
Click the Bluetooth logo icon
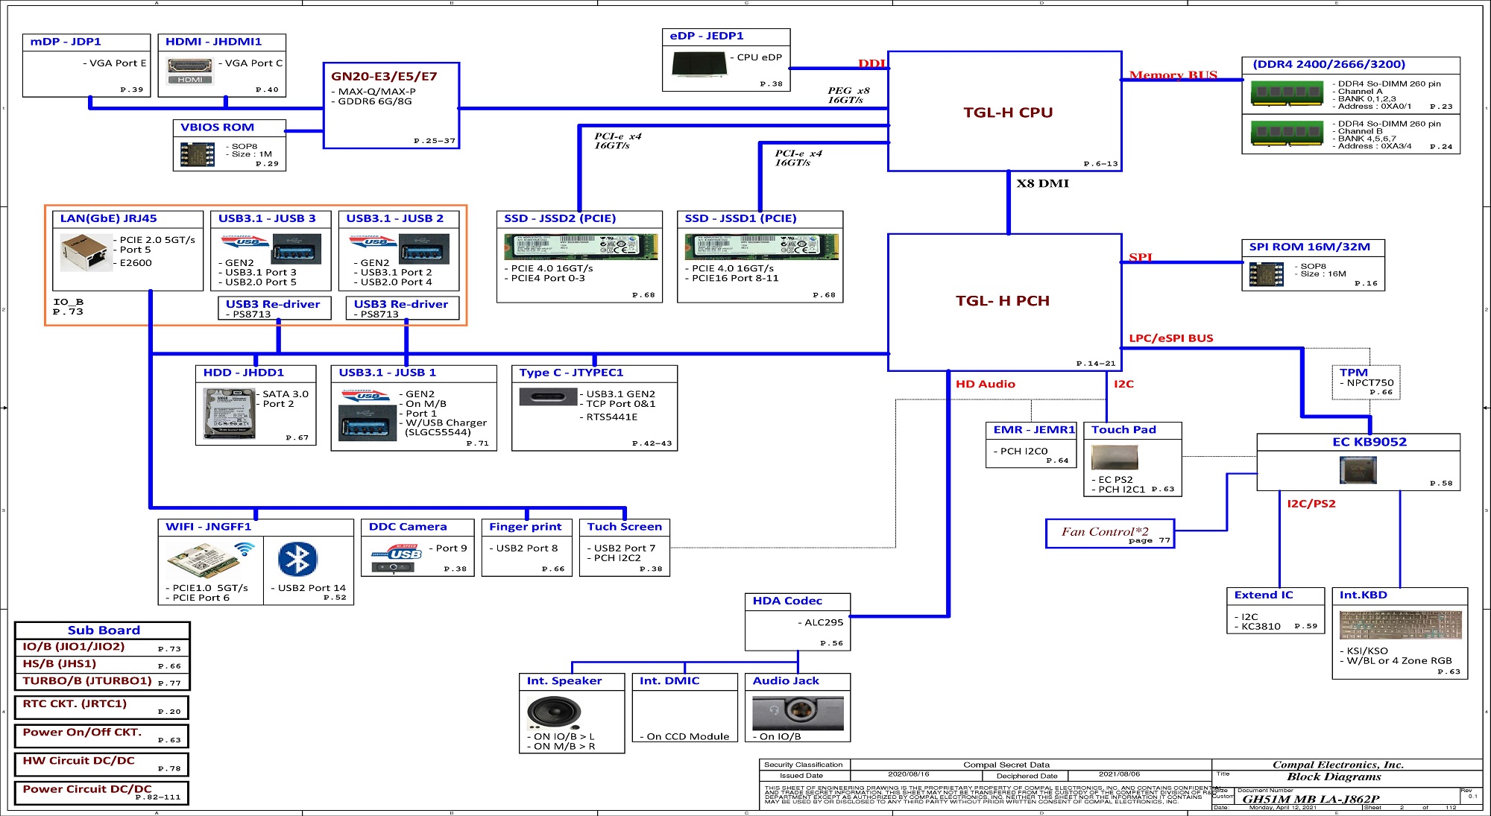[297, 559]
